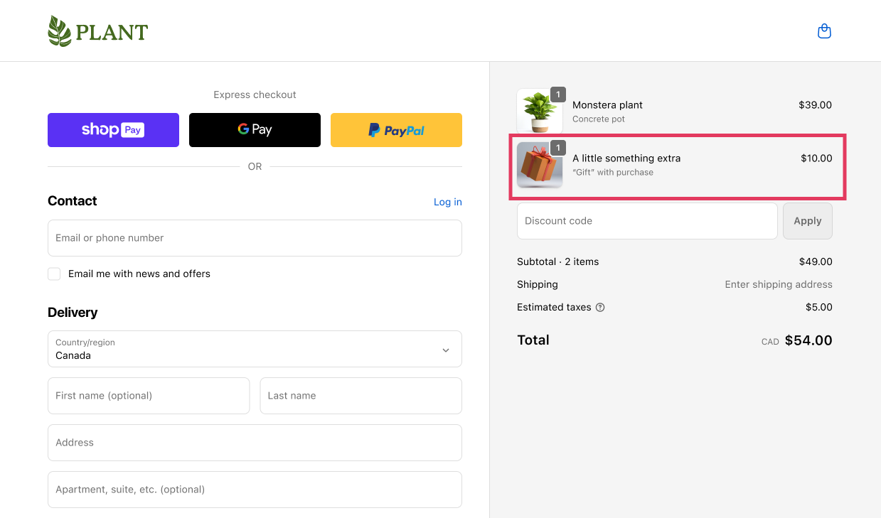
Task: Click the $10.00 gift price
Action: click(x=816, y=158)
